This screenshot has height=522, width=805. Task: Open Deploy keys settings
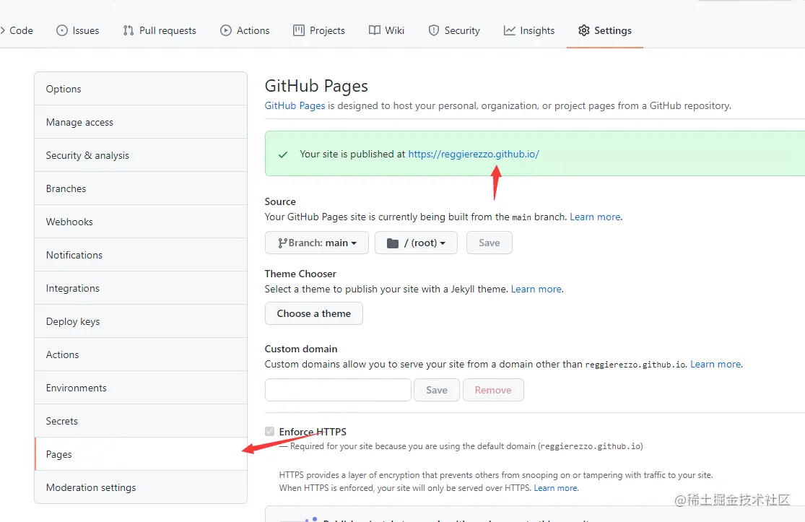point(141,321)
